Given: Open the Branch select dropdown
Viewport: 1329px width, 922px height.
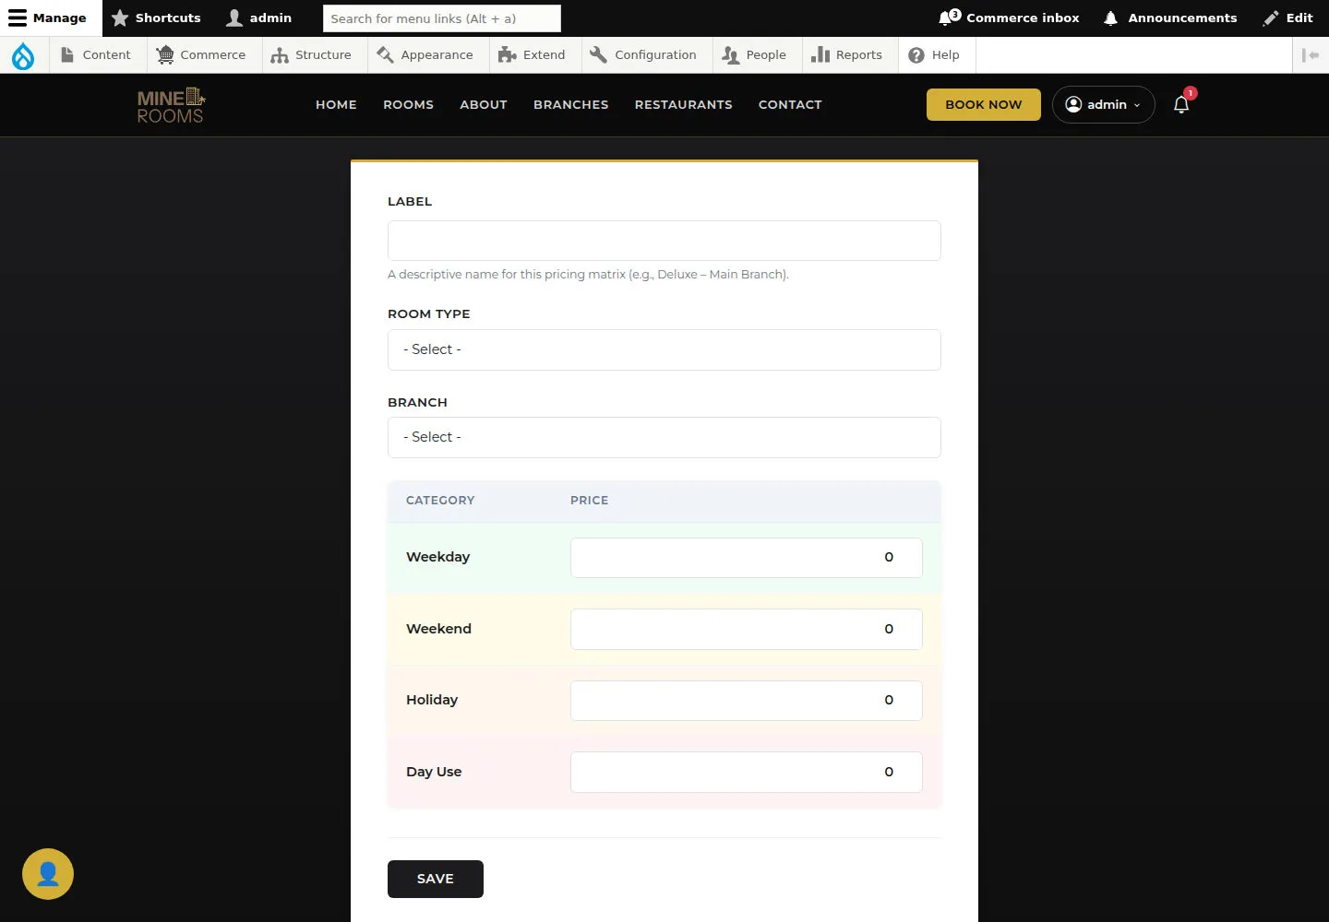Looking at the screenshot, I should 664,437.
